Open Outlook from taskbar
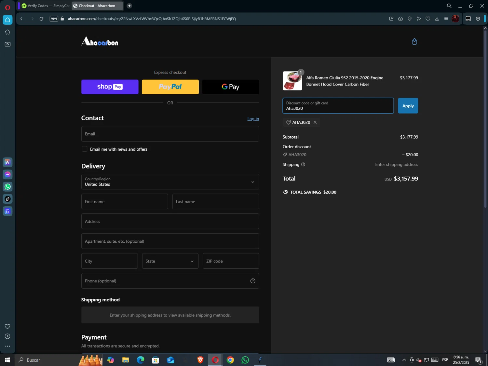Viewport: 488px width, 366px height. pyautogui.click(x=170, y=360)
